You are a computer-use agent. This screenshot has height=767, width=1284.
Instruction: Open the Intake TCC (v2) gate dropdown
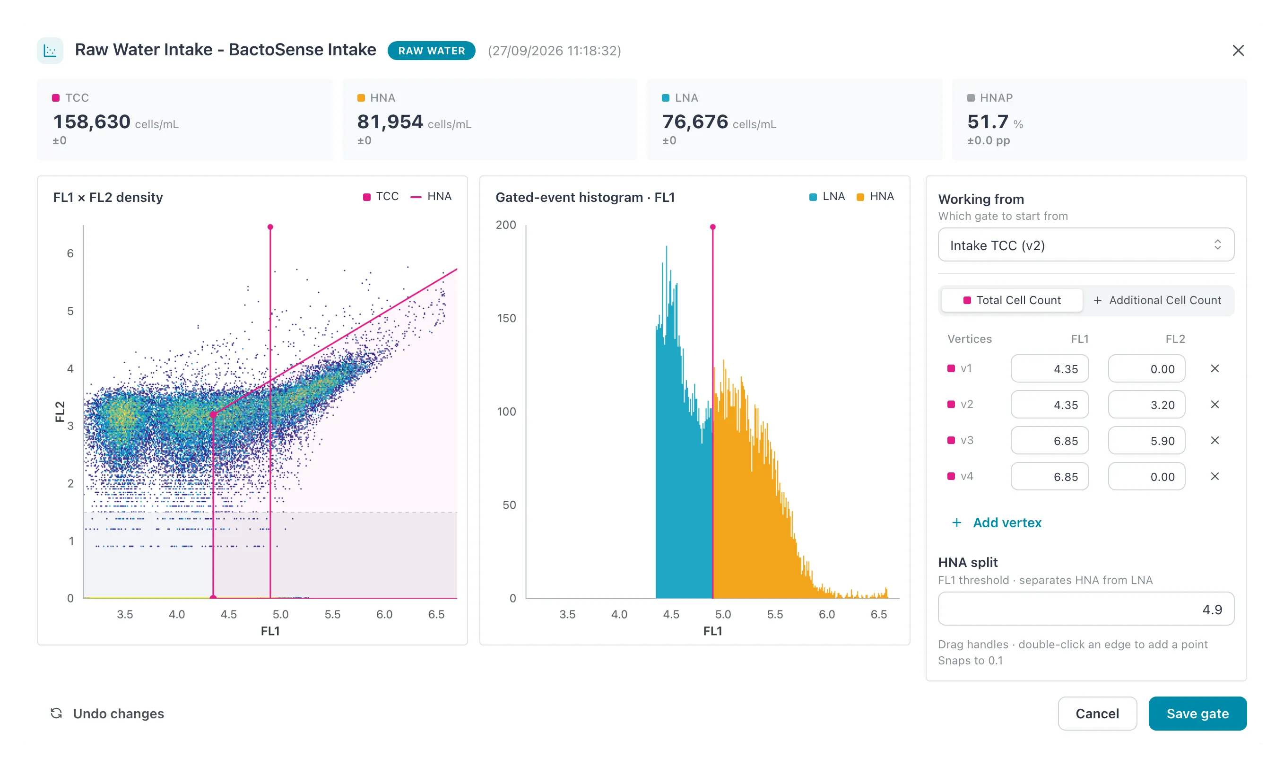pyautogui.click(x=1085, y=245)
